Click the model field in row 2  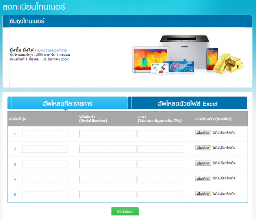tap(45, 149)
